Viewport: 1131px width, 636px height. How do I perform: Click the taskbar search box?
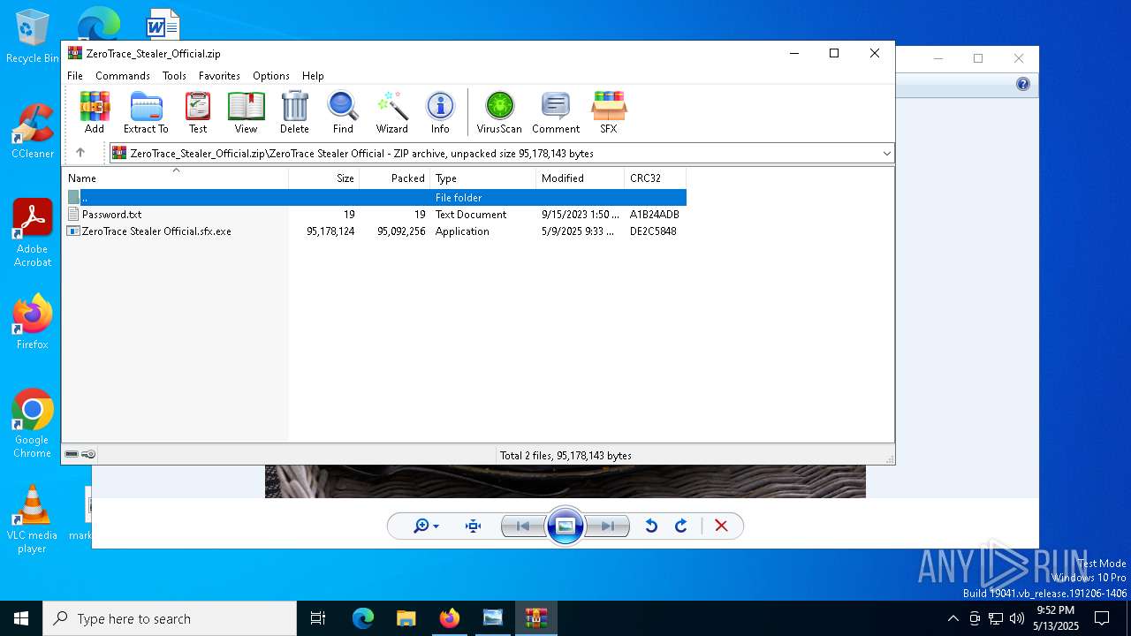[170, 618]
